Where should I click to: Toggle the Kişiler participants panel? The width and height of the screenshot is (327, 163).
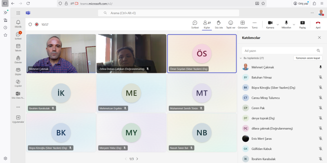[x=207, y=24]
